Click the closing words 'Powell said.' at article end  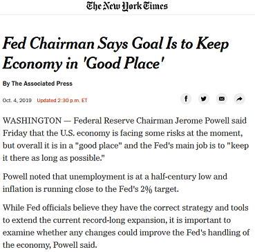click(x=75, y=245)
